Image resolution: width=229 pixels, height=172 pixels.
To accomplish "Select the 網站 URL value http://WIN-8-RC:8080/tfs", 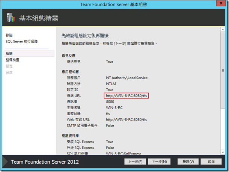I will 127,96.
